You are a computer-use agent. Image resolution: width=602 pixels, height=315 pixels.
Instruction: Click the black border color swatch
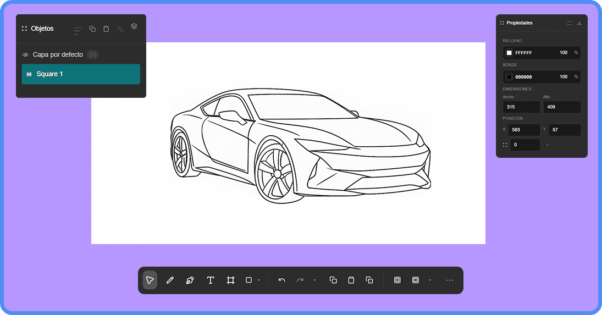pyautogui.click(x=509, y=77)
